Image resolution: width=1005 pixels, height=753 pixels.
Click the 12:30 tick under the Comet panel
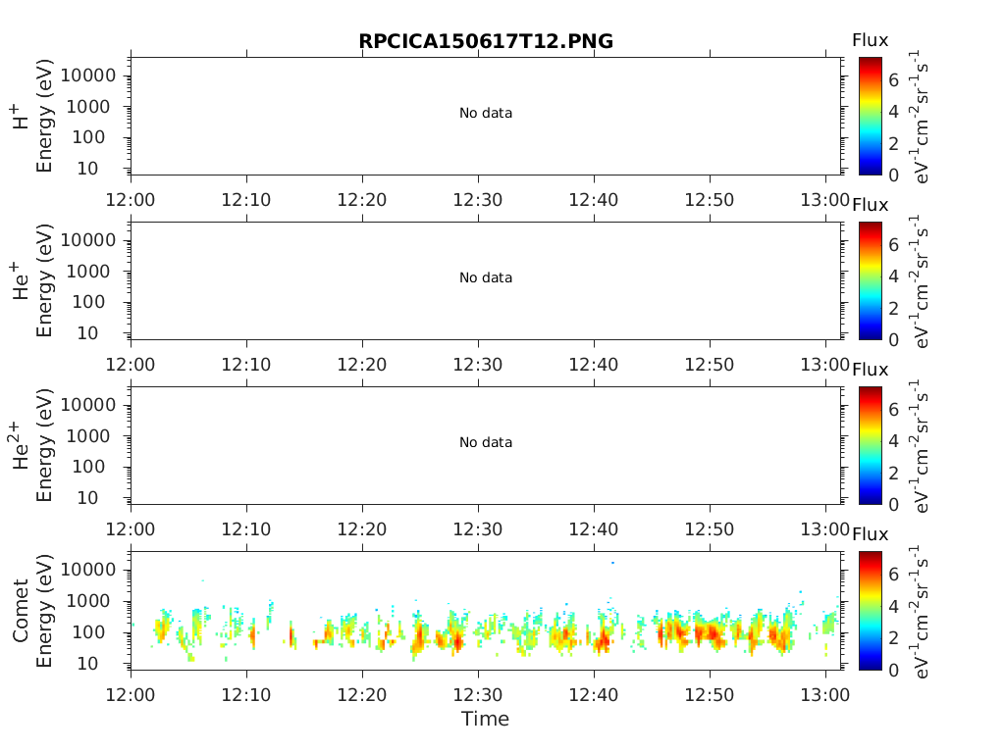(478, 695)
